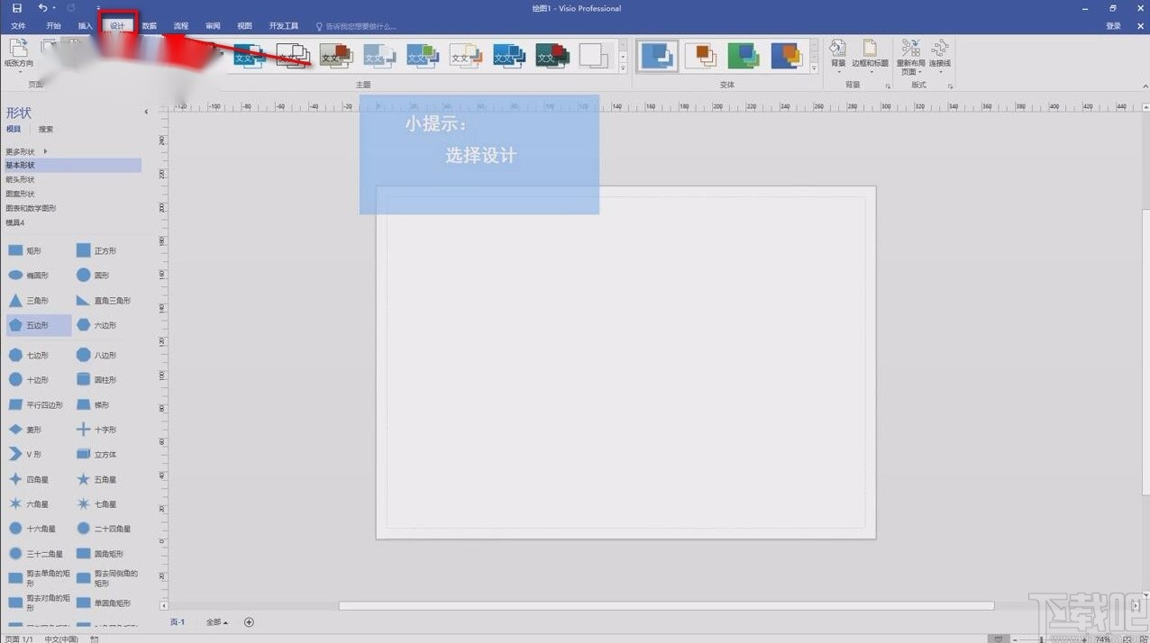Open the 全部 page list dropdown
This screenshot has height=643, width=1150.
coord(215,621)
